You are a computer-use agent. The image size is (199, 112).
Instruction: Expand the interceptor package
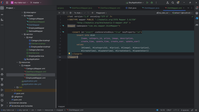coord(22,12)
